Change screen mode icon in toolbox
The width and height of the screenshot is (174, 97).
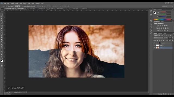(2, 66)
